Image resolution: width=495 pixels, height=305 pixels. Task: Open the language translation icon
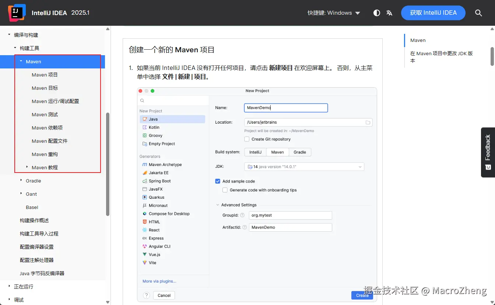(x=389, y=13)
